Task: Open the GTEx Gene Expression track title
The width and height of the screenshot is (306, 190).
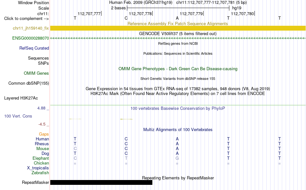Action: click(178, 89)
